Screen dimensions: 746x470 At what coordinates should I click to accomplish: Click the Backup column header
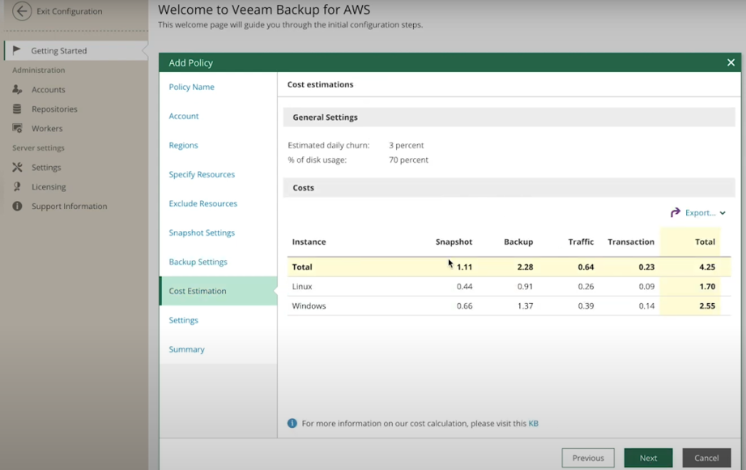tap(518, 242)
